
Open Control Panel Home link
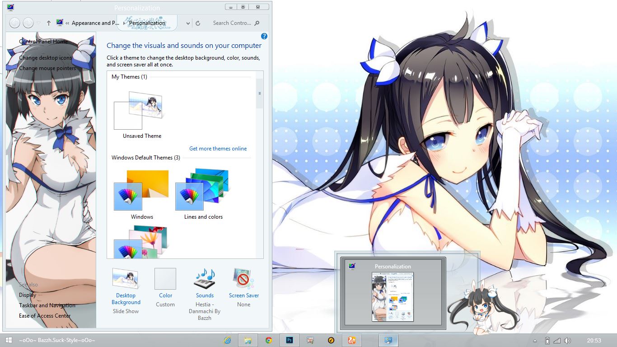tap(43, 41)
